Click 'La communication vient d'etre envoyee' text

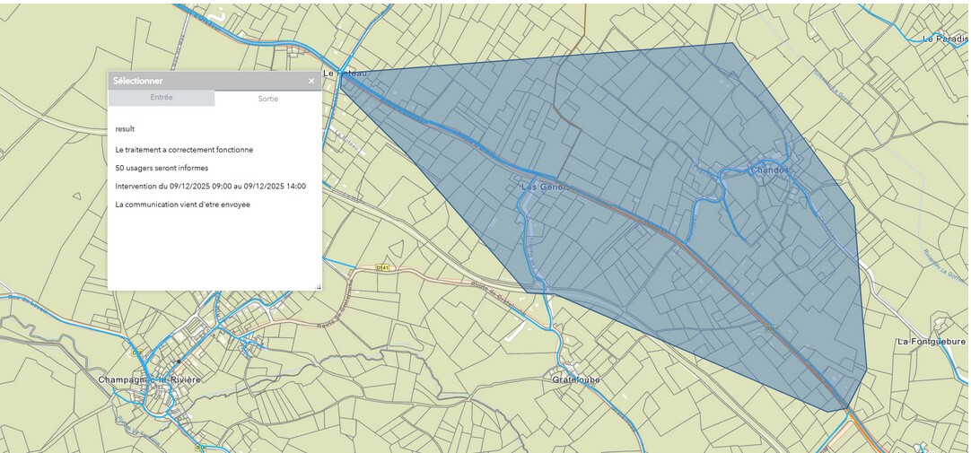point(182,205)
